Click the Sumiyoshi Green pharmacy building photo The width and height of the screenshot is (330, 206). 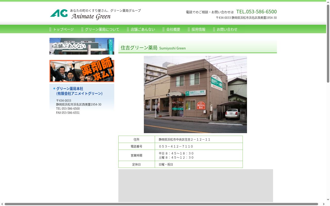(x=195, y=95)
